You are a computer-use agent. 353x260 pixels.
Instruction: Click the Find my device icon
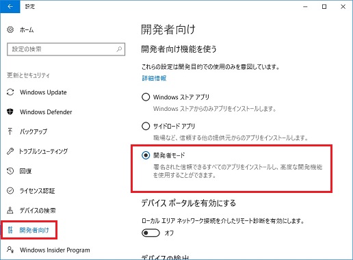[10, 210]
